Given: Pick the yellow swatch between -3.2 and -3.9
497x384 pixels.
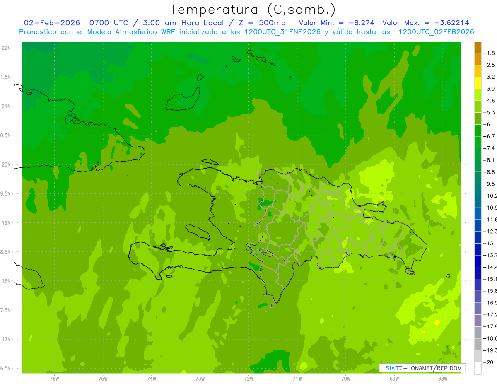Looking at the screenshot, I should click(x=478, y=83).
